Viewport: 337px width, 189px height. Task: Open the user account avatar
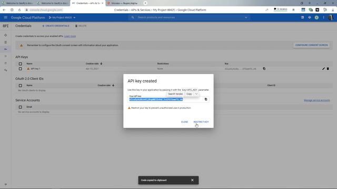pos(331,17)
